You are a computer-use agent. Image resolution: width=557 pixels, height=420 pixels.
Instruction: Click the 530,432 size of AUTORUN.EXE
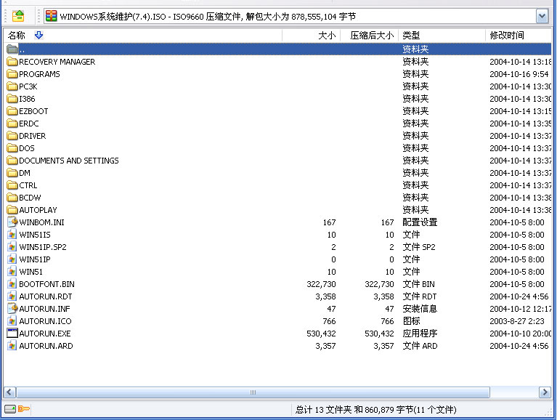(x=321, y=334)
